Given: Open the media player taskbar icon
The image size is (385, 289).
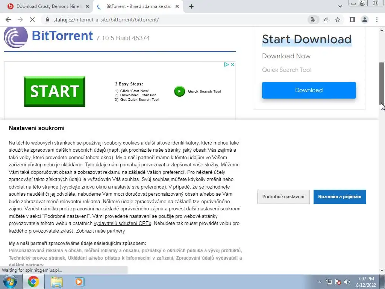Looking at the screenshot, I should tap(79, 281).
